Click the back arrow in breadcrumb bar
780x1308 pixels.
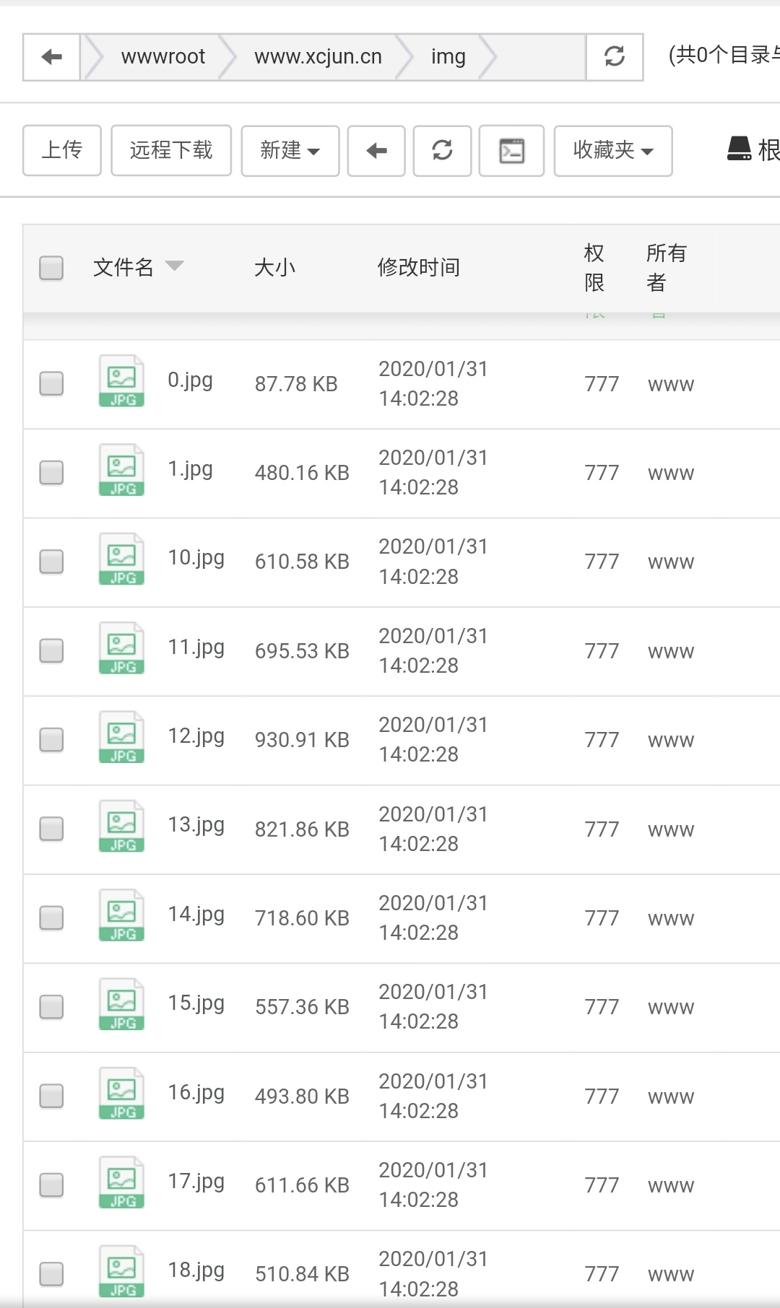[51, 57]
